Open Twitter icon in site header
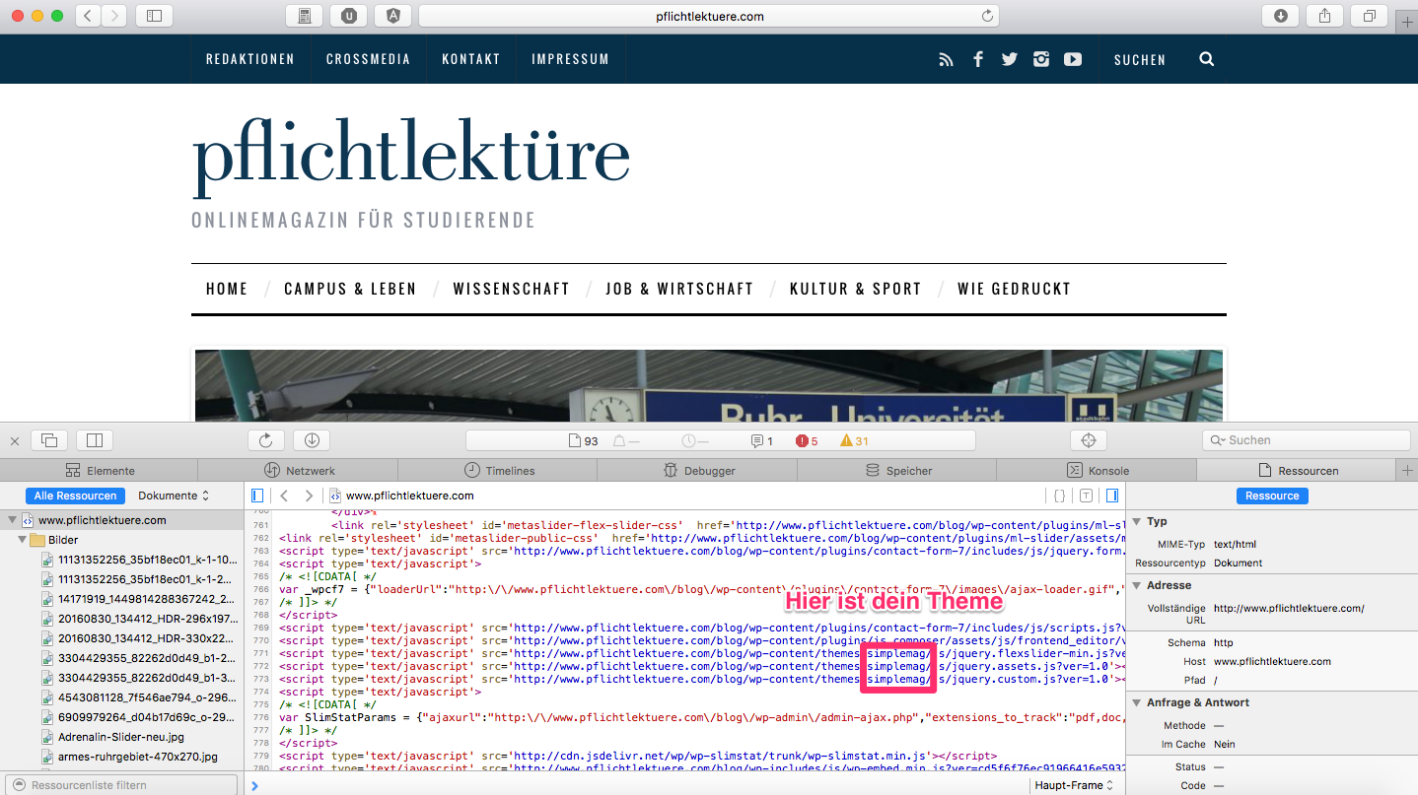 click(x=1009, y=59)
